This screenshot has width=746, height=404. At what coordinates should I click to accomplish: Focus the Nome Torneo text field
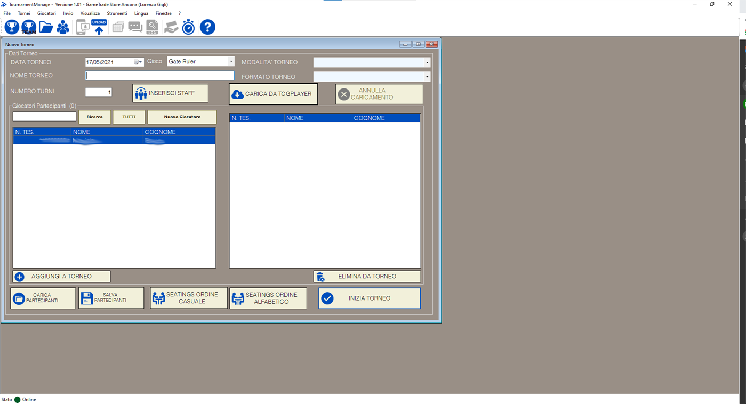(160, 76)
